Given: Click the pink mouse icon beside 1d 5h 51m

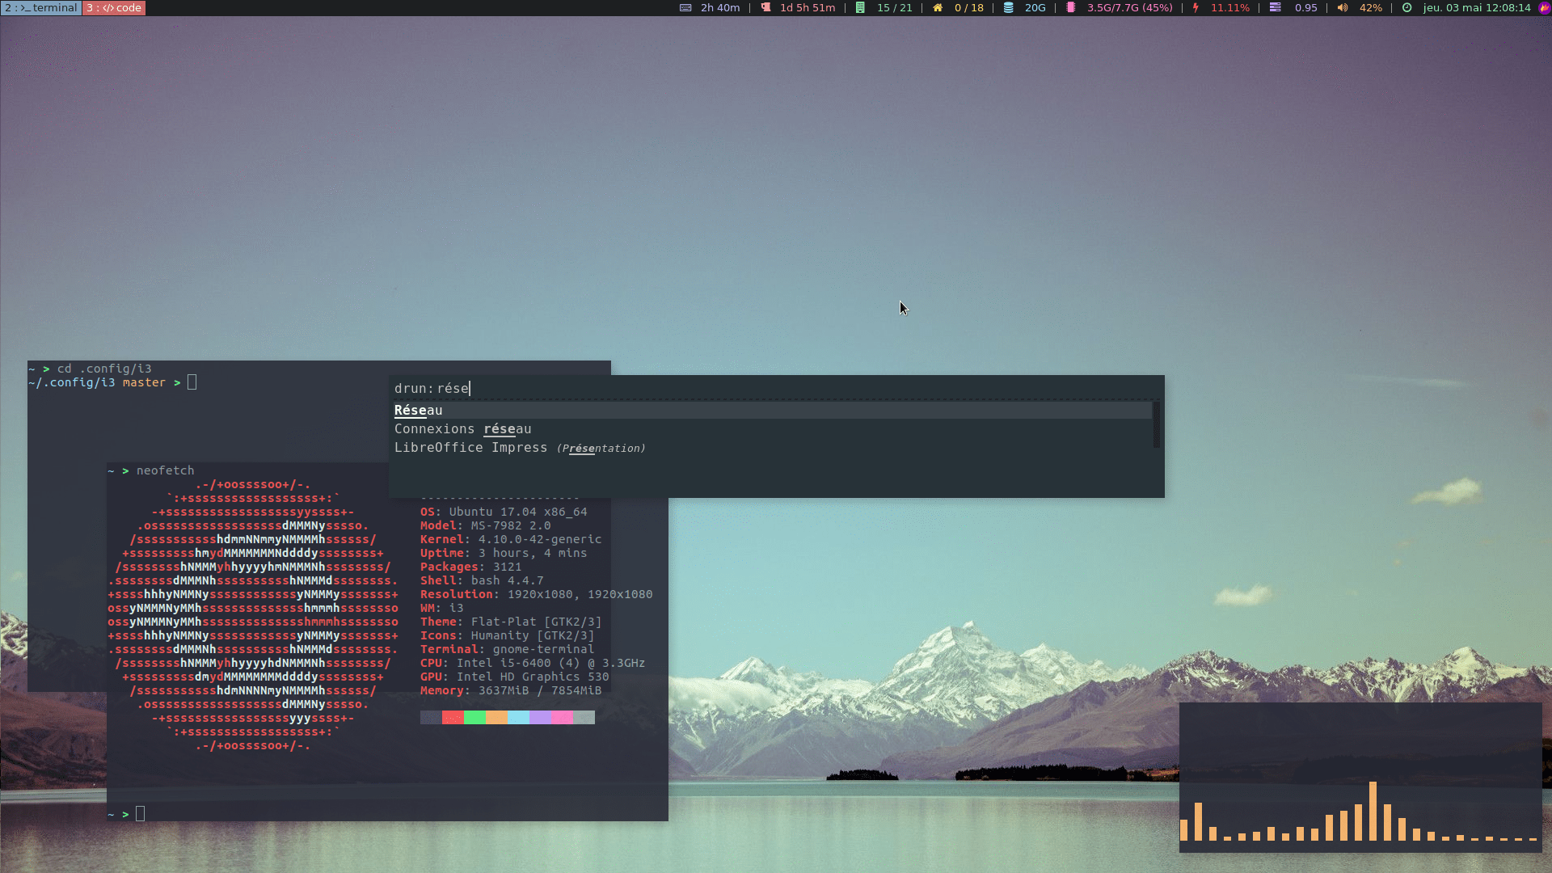Looking at the screenshot, I should point(765,7).
